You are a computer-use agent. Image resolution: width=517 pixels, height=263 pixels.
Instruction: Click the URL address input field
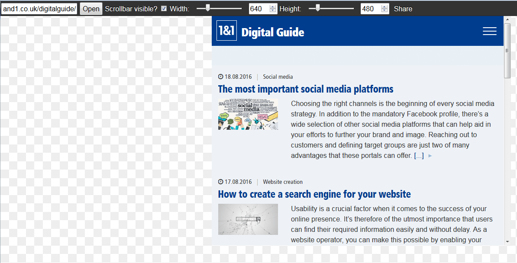tap(39, 9)
